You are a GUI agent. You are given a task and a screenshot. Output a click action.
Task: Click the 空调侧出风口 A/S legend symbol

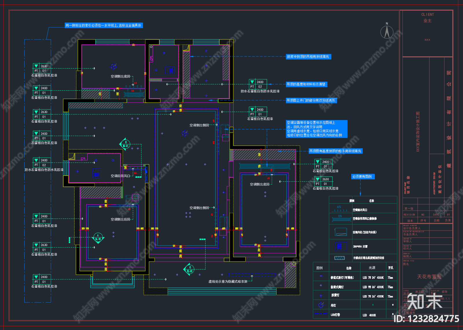[340, 208]
